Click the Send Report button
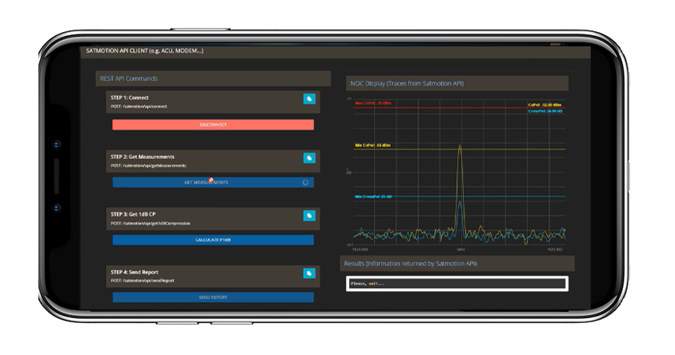This screenshot has height=355, width=675. [x=212, y=297]
